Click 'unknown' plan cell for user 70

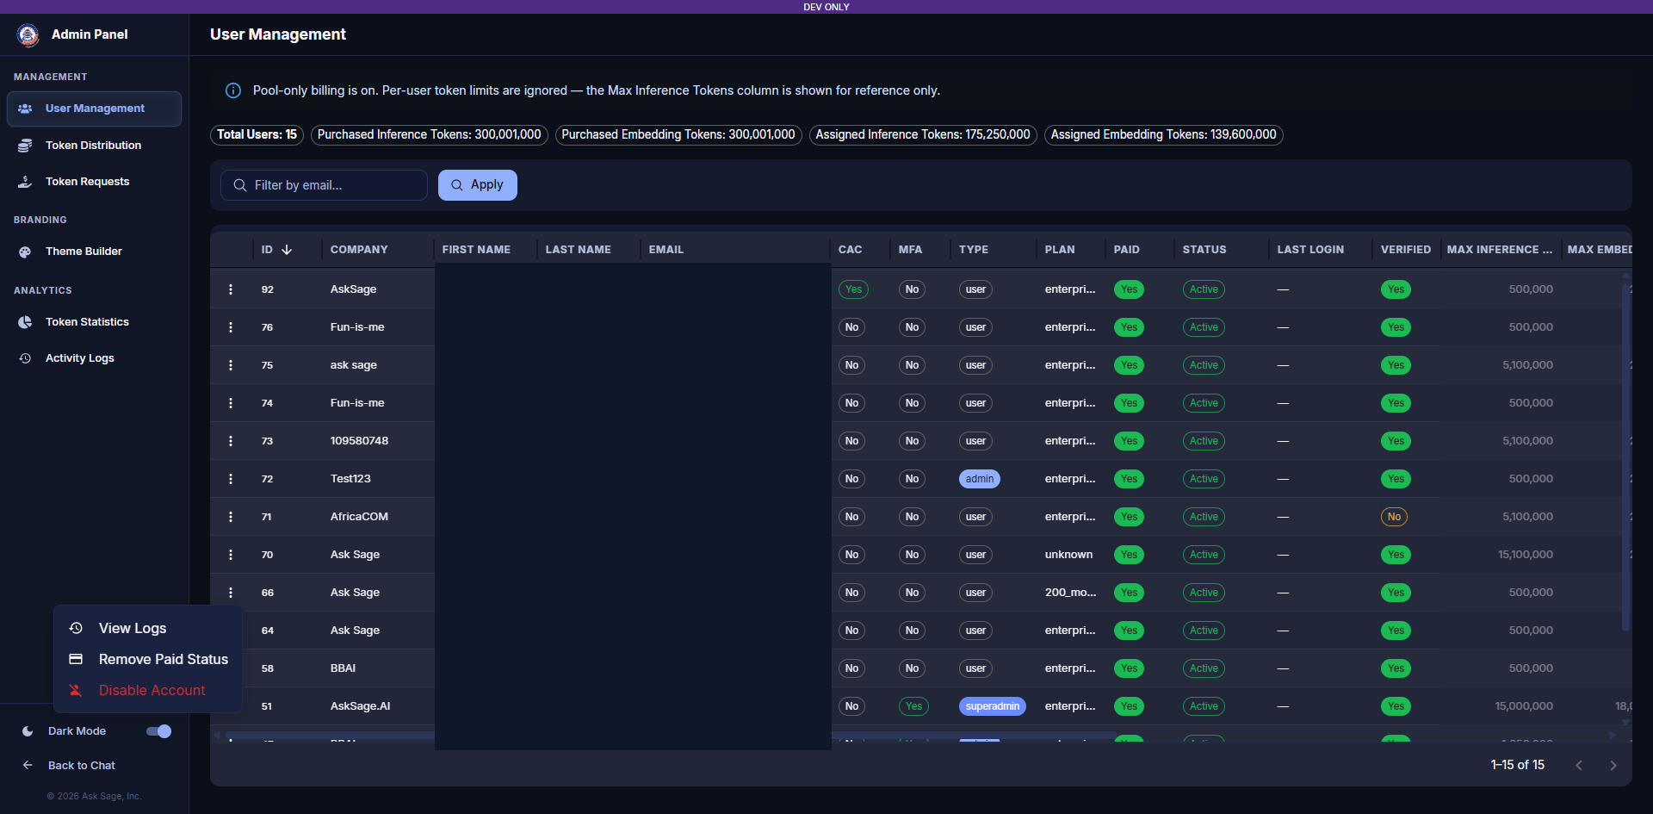click(1068, 555)
